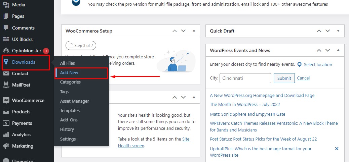Open Matt: Sonic Sphere article link

(247, 114)
